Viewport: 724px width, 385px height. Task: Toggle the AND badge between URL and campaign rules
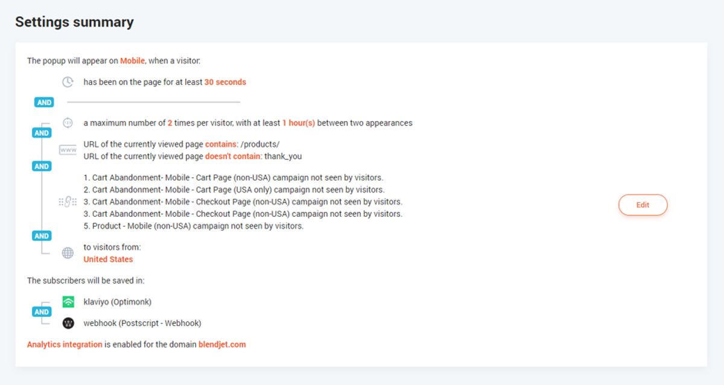click(42, 166)
